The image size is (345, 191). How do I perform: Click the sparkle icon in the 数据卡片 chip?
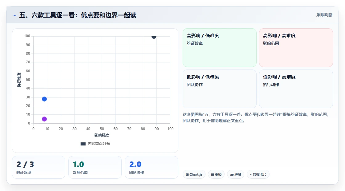pyautogui.click(x=251, y=174)
